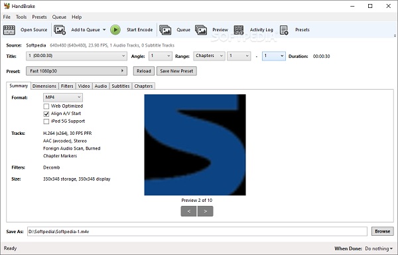Click the '350x348 storage, 350x348 display' text
Viewport: 398px width, 255px height.
[x=77, y=179]
